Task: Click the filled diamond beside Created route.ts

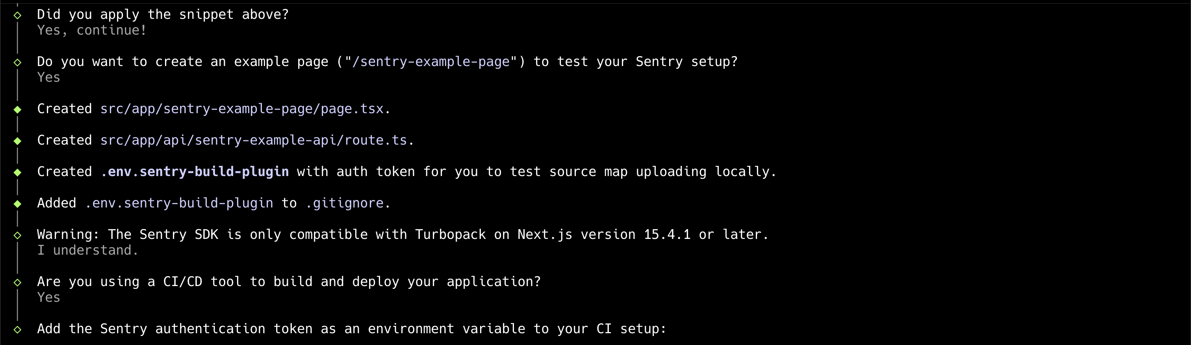Action: 18,141
